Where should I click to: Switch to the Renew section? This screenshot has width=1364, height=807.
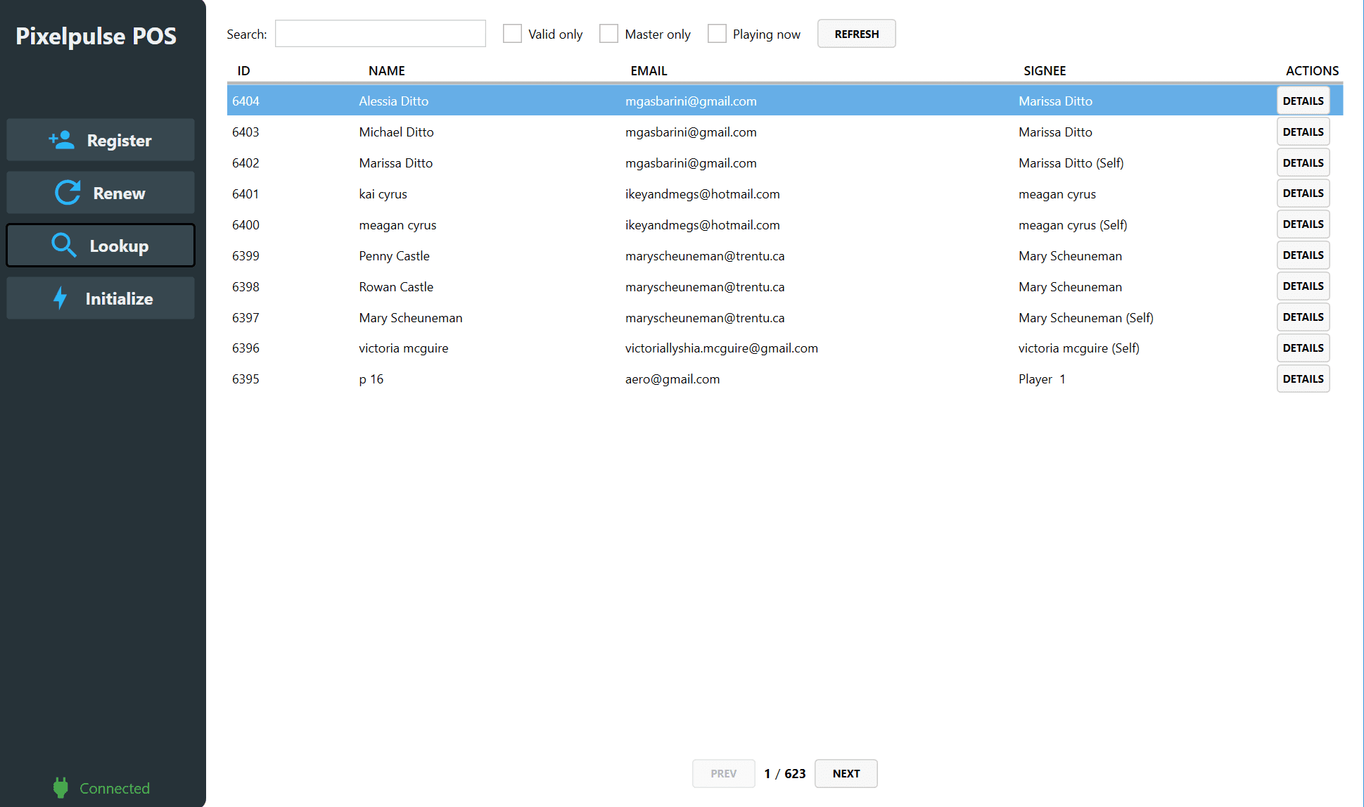[101, 192]
